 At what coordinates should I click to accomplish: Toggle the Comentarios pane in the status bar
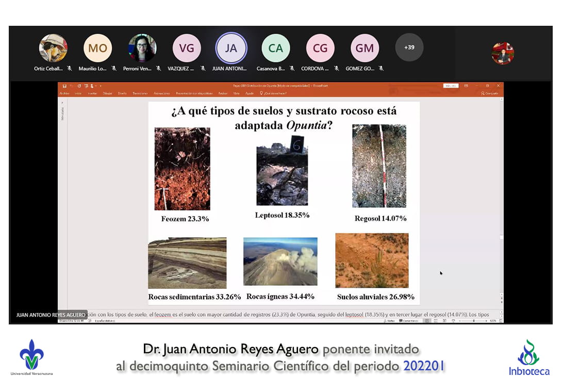click(410, 321)
